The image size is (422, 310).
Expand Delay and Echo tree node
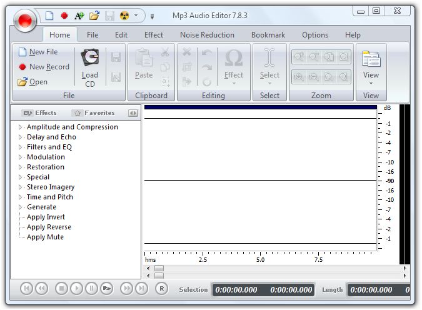click(x=20, y=137)
